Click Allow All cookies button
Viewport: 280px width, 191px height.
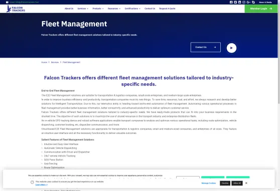[x=237, y=183]
